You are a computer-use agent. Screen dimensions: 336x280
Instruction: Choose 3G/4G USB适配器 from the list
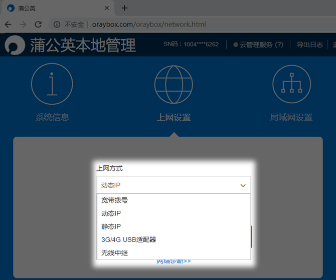(174, 239)
